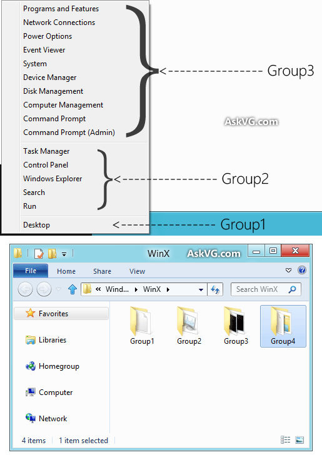The width and height of the screenshot is (322, 460).
Task: Switch to Large icons view in status bar
Action: tap(299, 440)
